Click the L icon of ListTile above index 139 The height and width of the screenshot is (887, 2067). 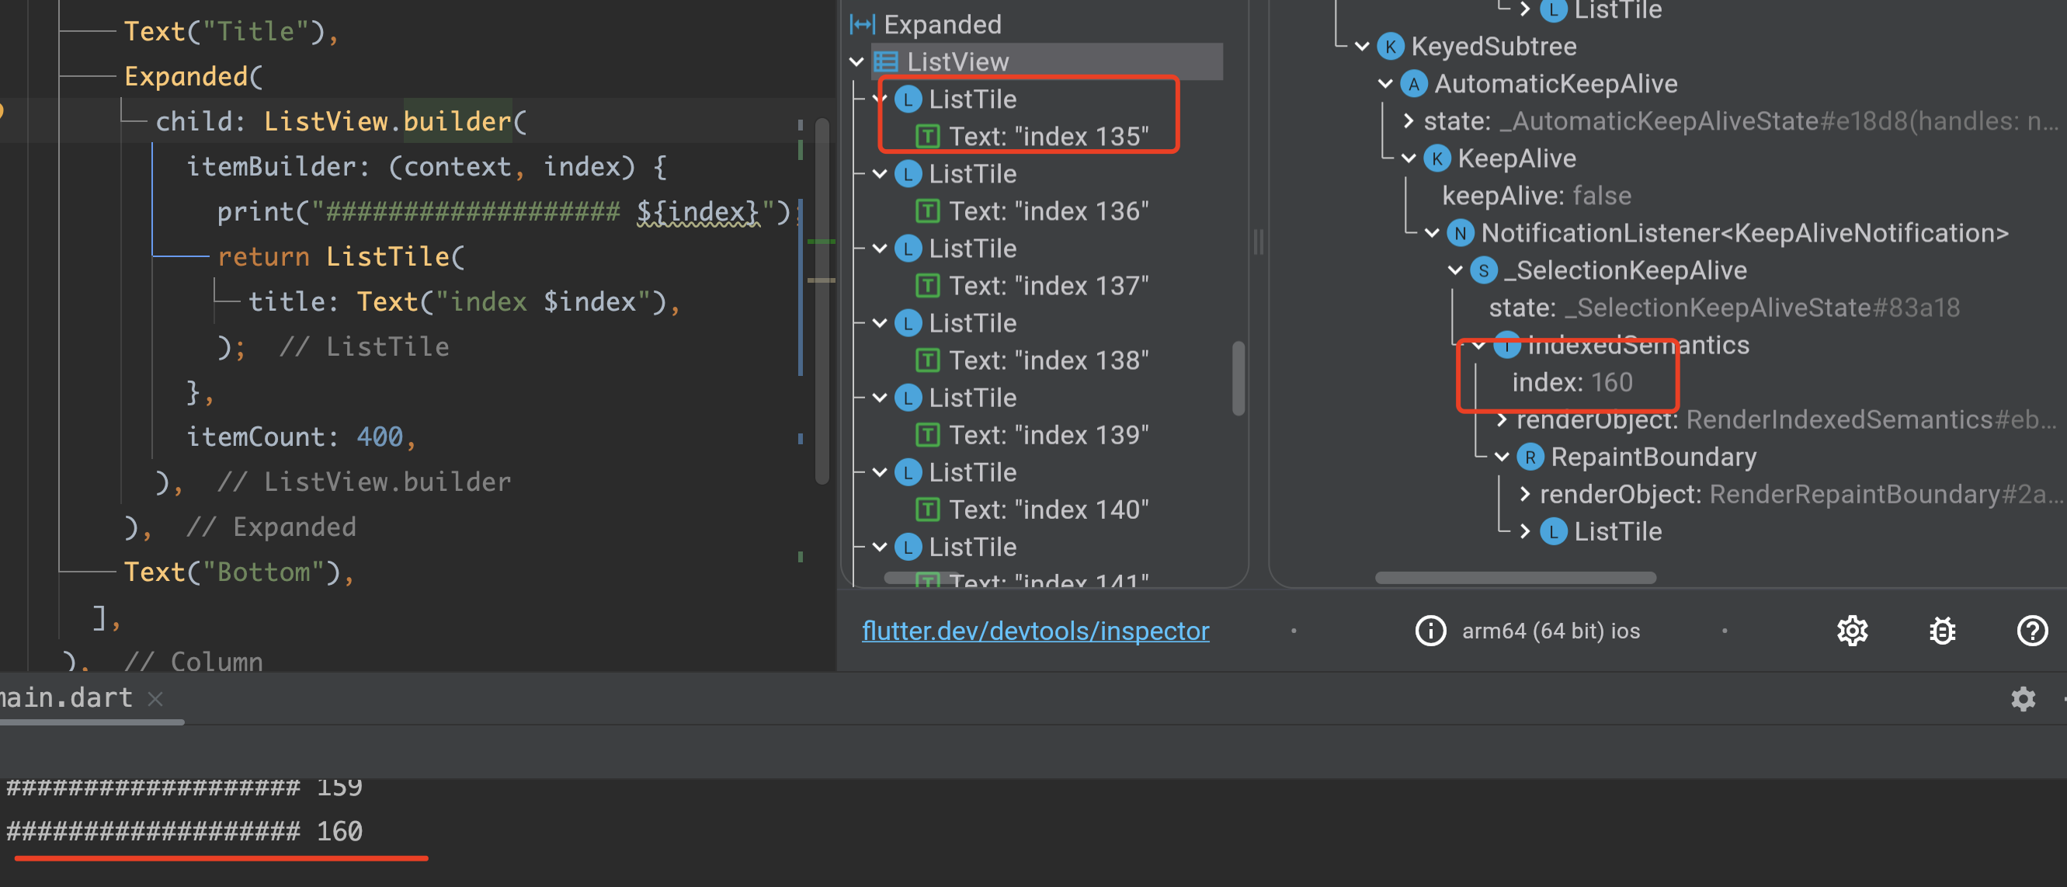[908, 398]
